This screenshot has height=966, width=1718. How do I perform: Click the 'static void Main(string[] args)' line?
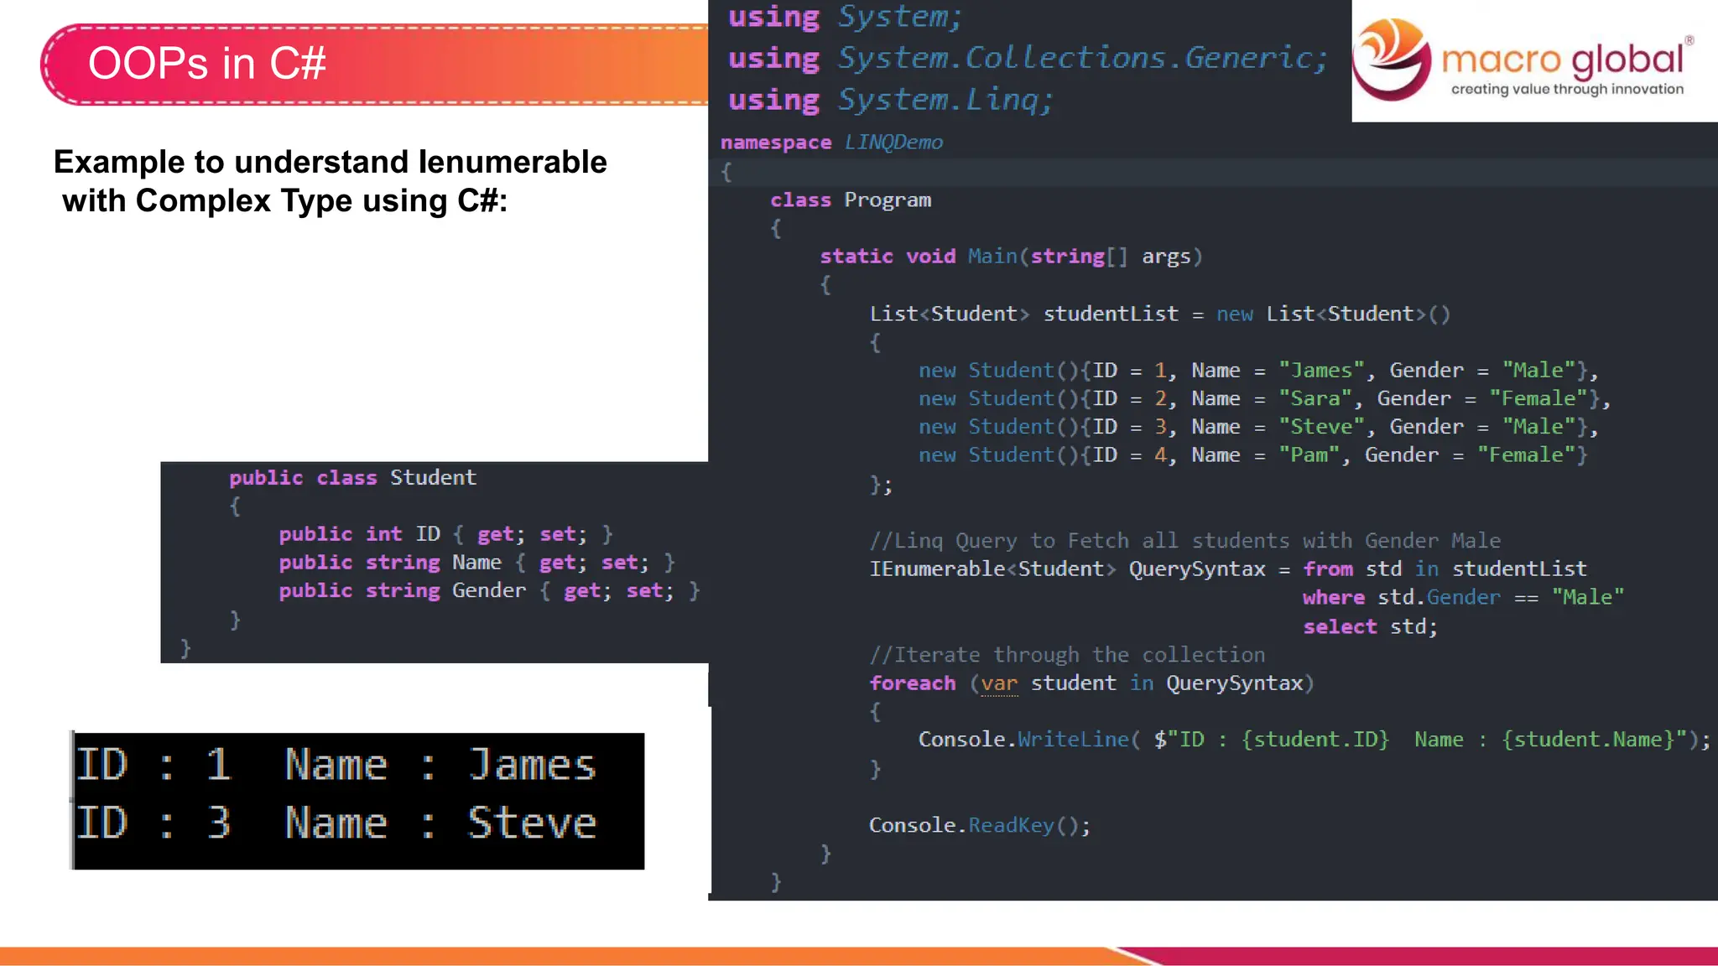point(1011,257)
